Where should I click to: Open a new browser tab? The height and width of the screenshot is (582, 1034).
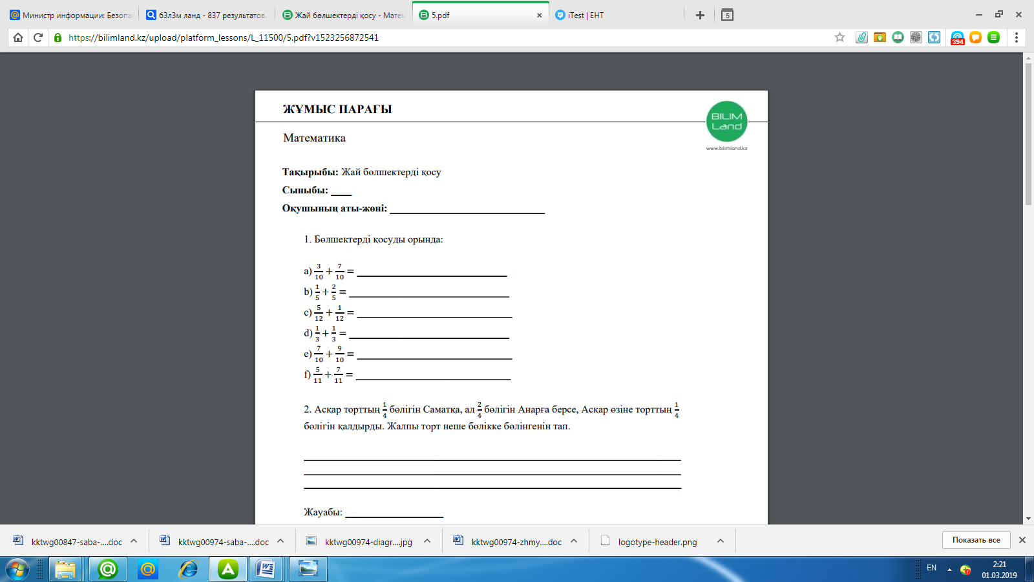coord(700,15)
